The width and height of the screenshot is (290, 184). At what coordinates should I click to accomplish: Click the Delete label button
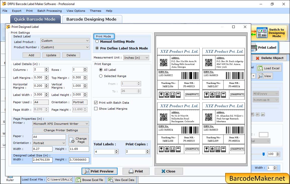[x=71, y=55]
